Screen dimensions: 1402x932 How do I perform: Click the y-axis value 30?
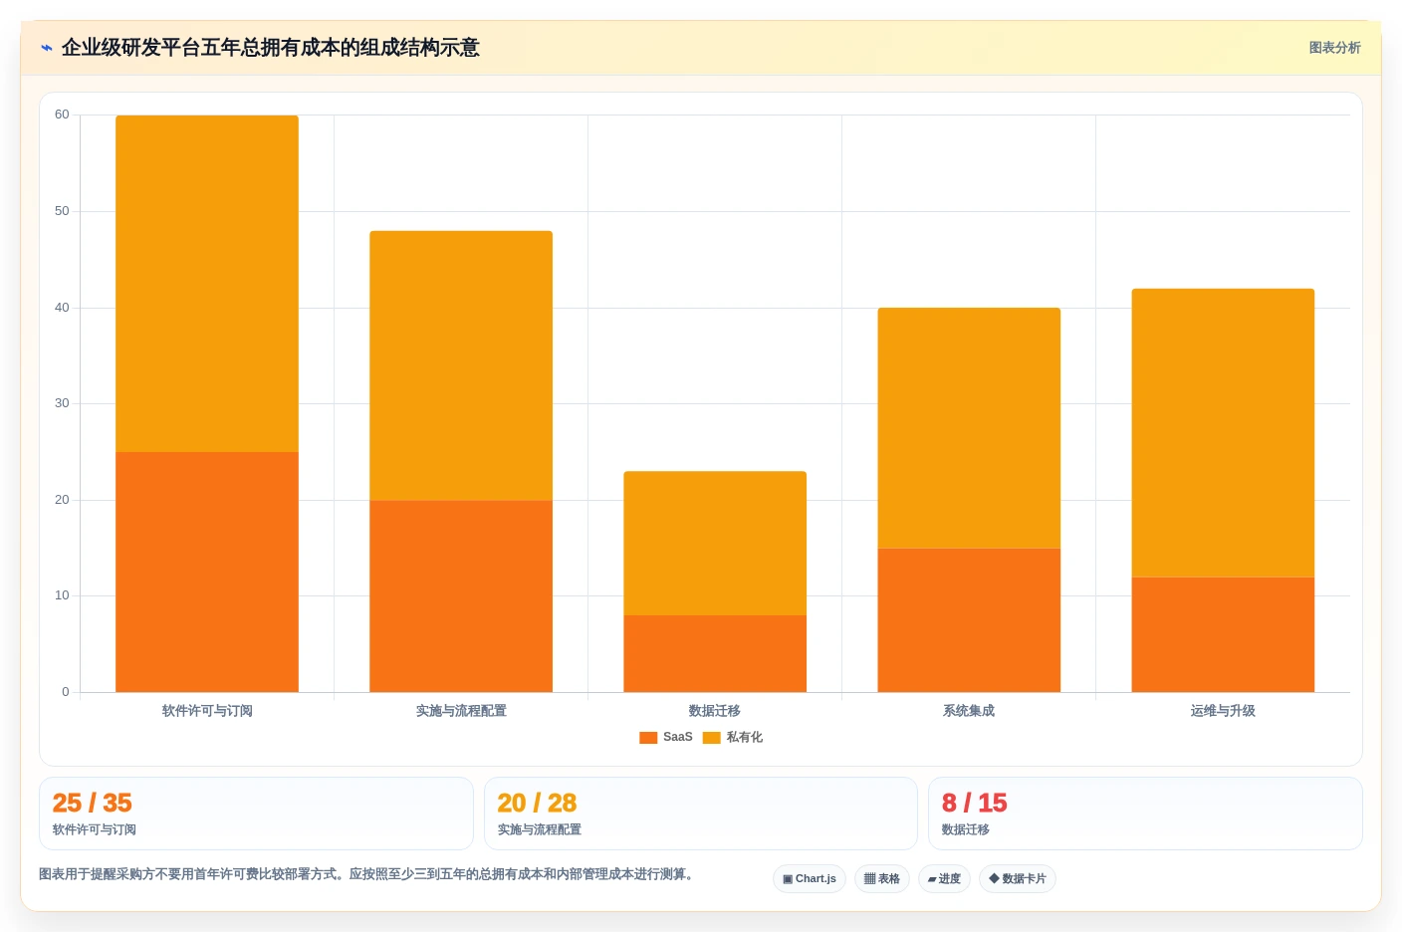62,403
